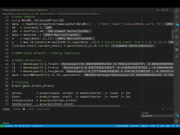Click the julia> prompt in the terminal
This screenshot has height=135, width=180.
(6, 123)
